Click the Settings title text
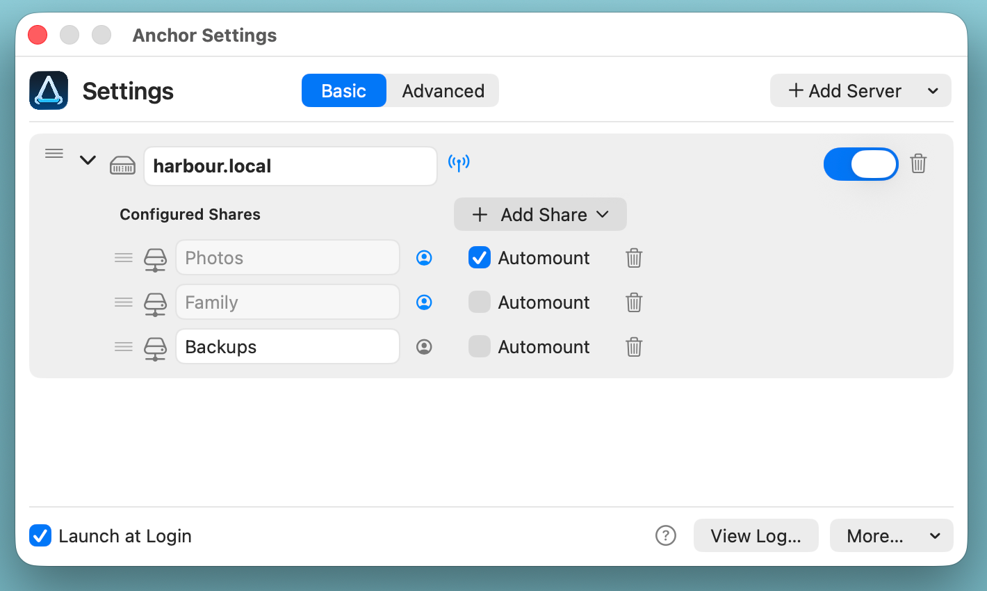 [128, 91]
